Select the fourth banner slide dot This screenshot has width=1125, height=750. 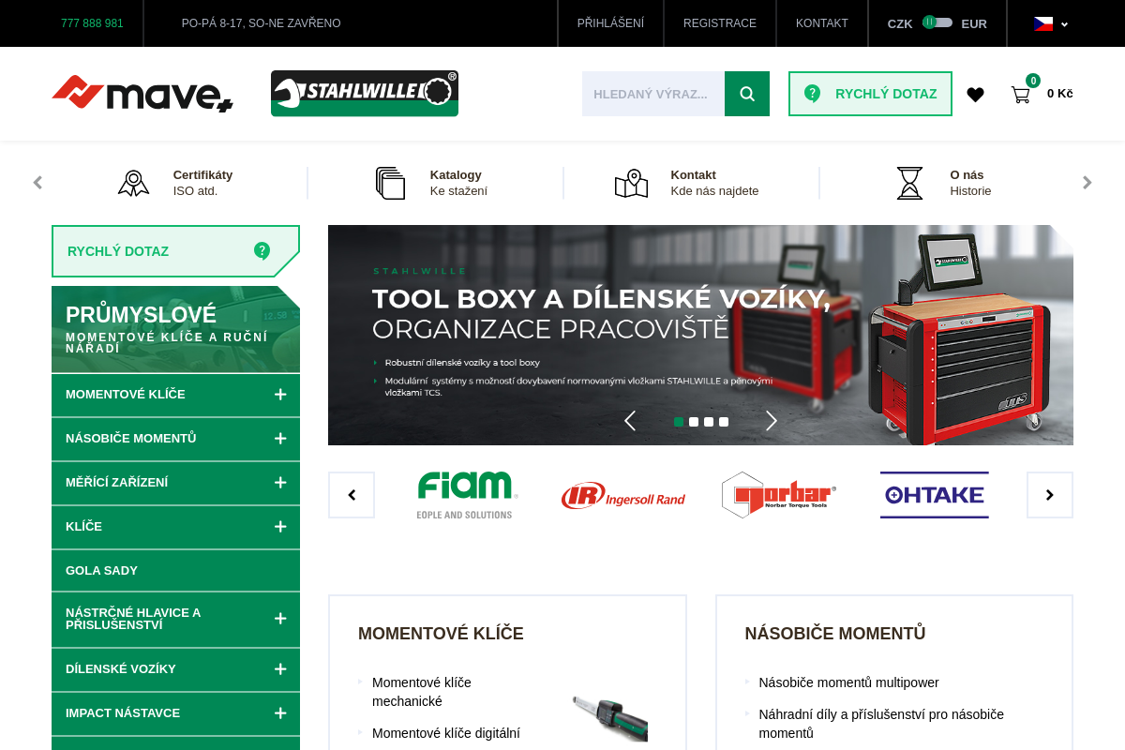coord(724,422)
